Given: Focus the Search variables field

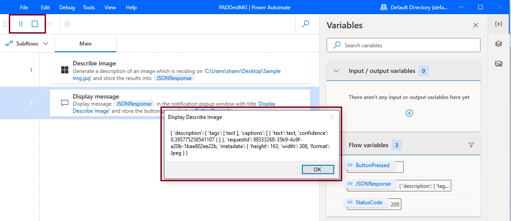Looking at the screenshot, I should click(x=404, y=46).
